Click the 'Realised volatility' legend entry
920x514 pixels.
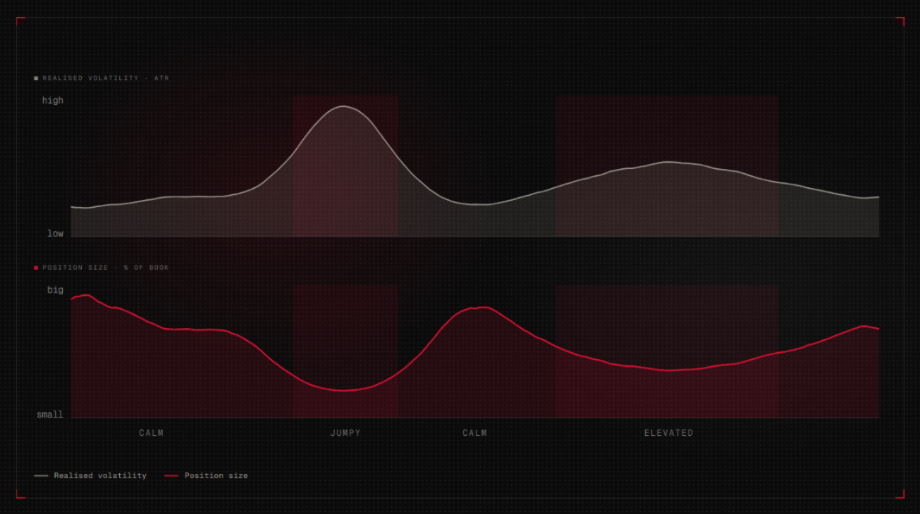coord(90,476)
